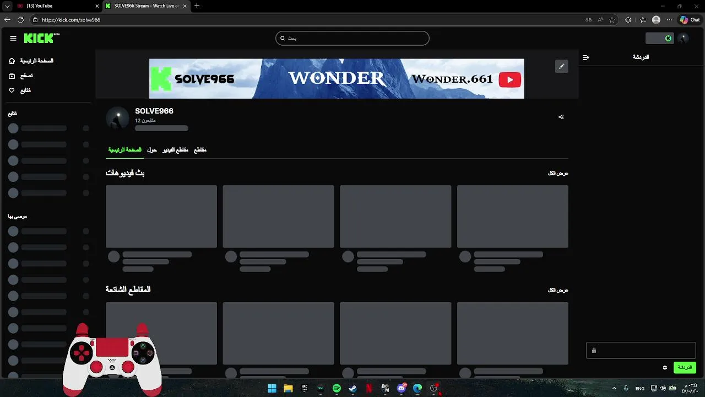Screen dimensions: 705x397
Task: Click the SOLVE966 channel avatar
Action: pyautogui.click(x=117, y=119)
